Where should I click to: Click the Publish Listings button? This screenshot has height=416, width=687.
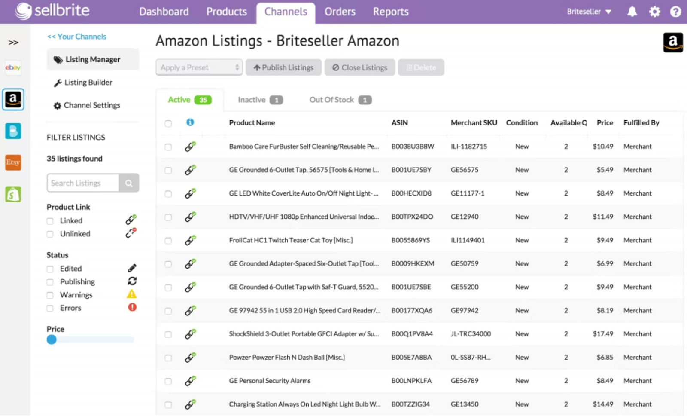283,67
